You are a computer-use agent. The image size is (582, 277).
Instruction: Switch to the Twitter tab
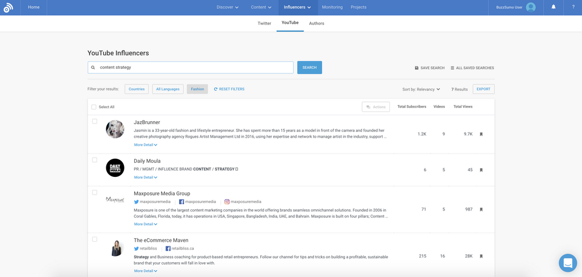(264, 23)
